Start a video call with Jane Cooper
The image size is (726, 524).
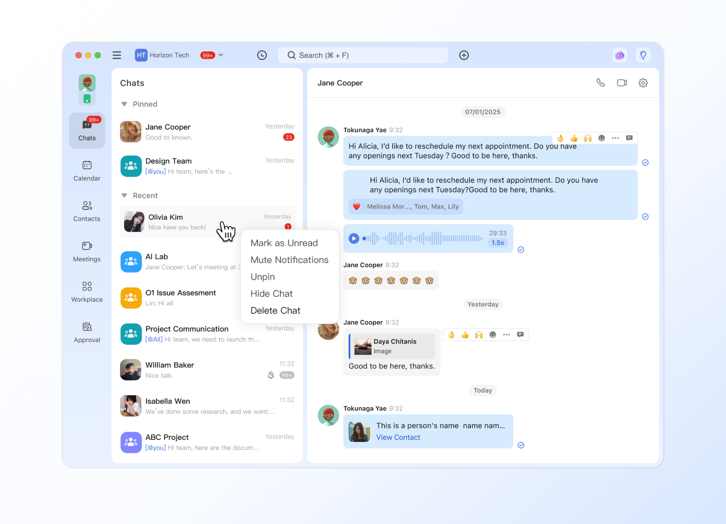(x=622, y=83)
